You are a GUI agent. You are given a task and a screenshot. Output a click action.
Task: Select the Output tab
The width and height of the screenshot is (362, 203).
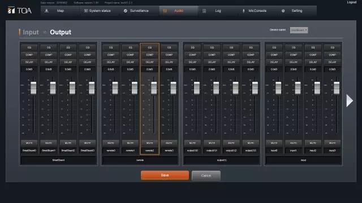click(61, 32)
